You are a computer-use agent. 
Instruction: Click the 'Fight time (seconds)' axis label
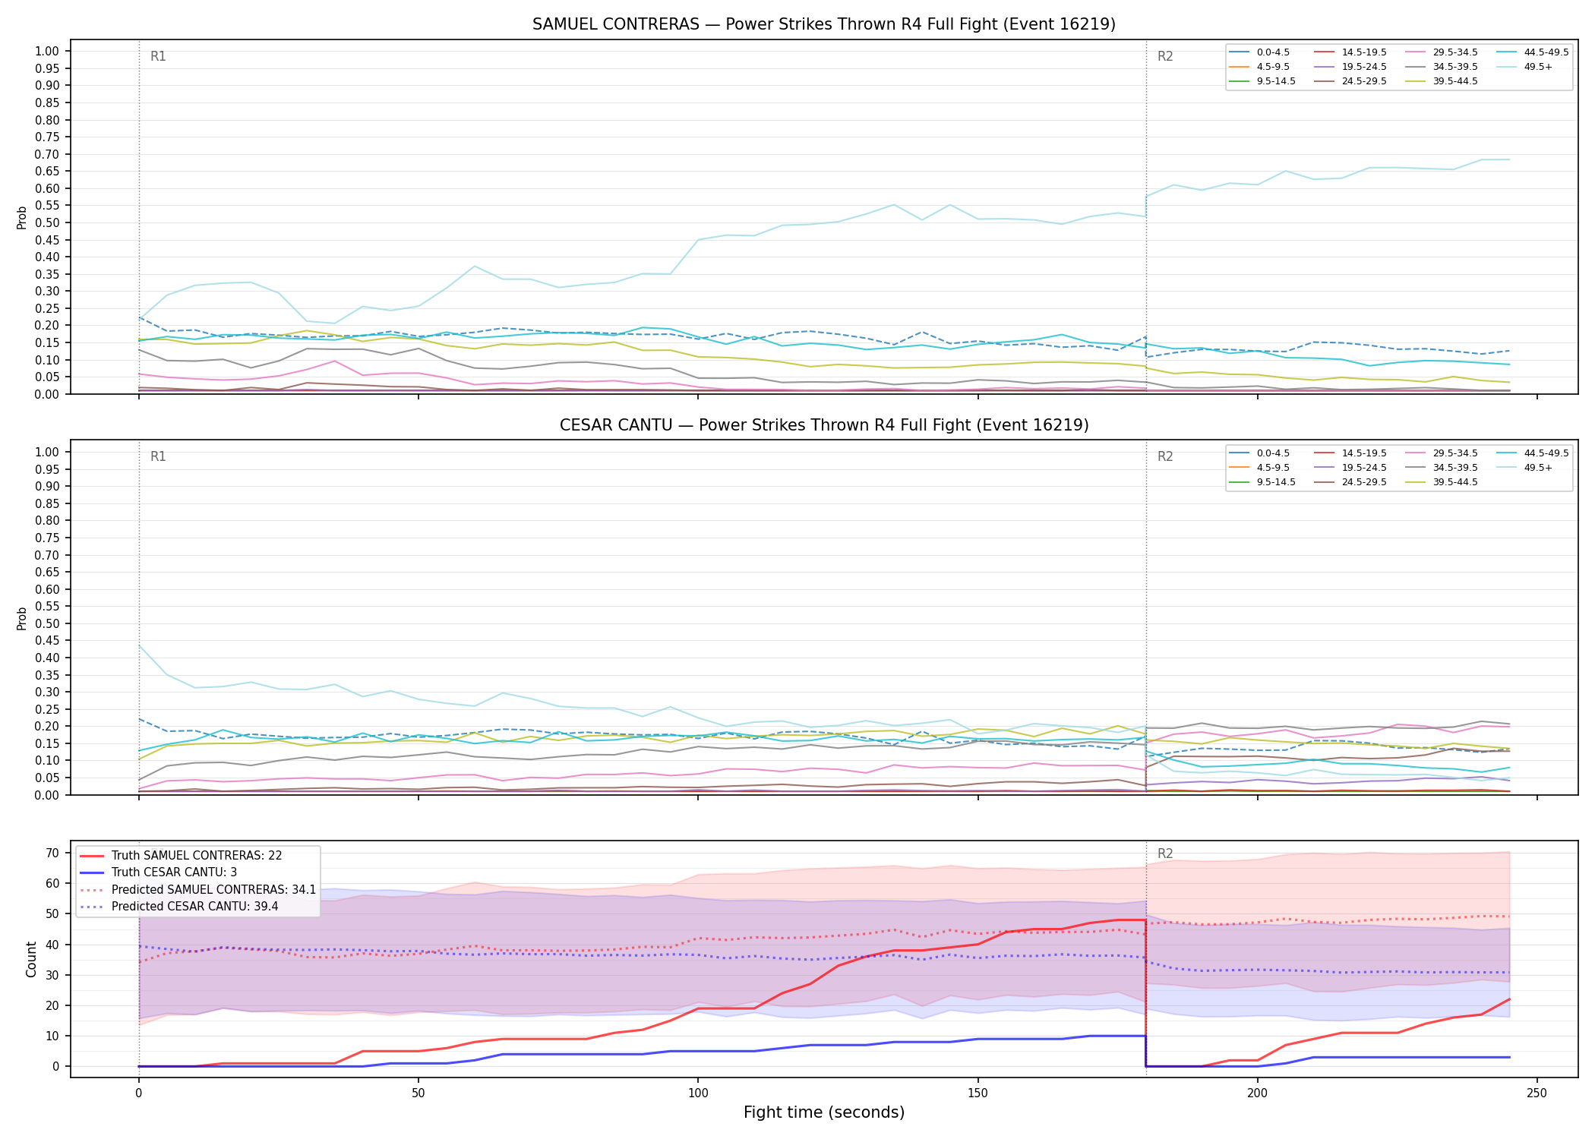tap(824, 1112)
